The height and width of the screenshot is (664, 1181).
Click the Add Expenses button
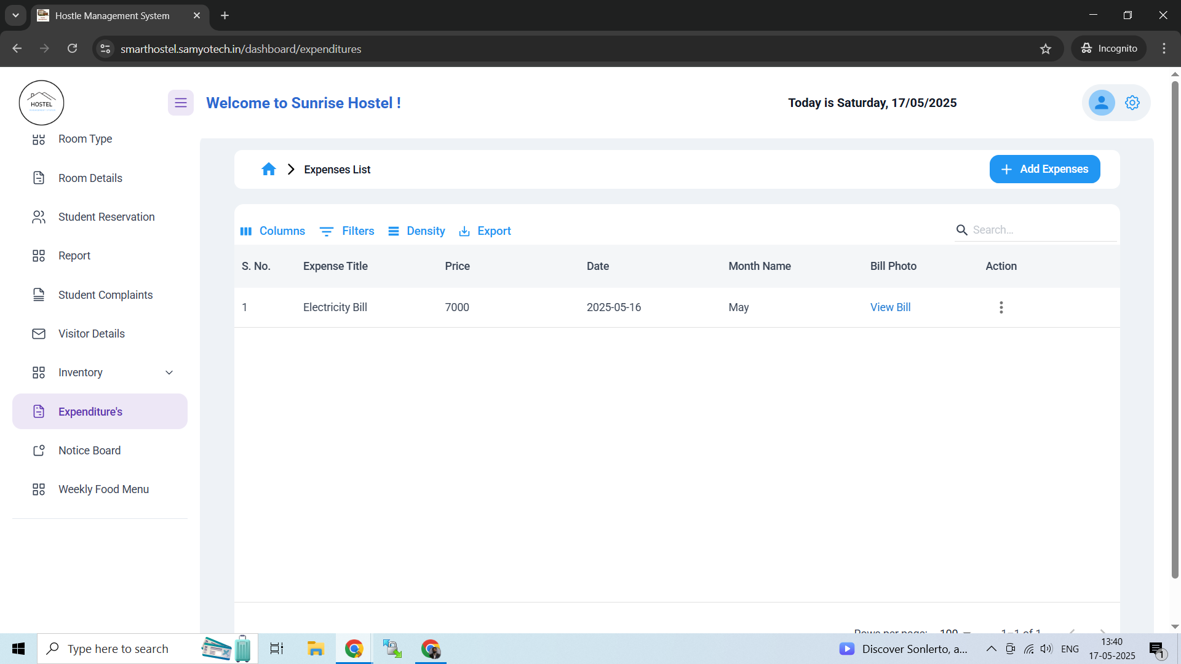coord(1044,169)
